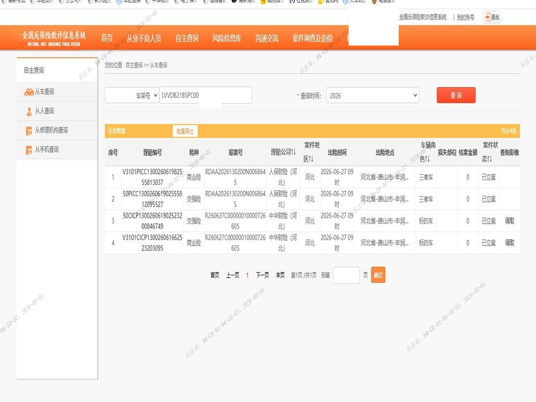The width and height of the screenshot is (536, 402).
Task: Go to 下一页 in pagination
Action: pyautogui.click(x=262, y=275)
